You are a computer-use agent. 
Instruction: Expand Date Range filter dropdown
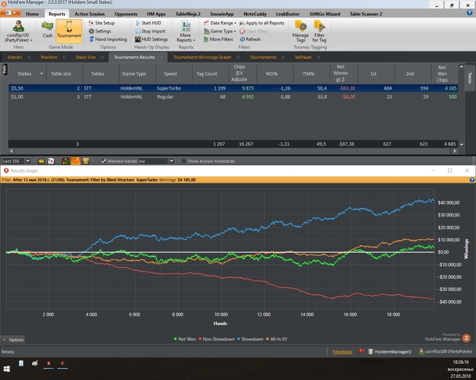point(220,22)
